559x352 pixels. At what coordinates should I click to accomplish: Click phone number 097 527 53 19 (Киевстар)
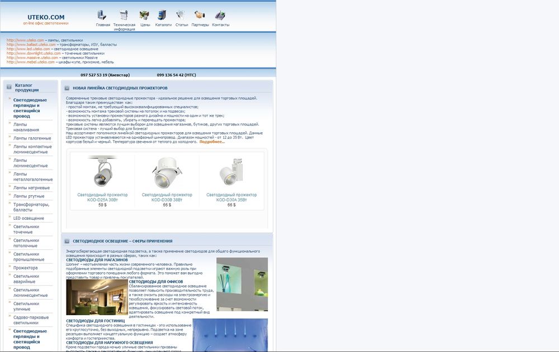(x=105, y=75)
